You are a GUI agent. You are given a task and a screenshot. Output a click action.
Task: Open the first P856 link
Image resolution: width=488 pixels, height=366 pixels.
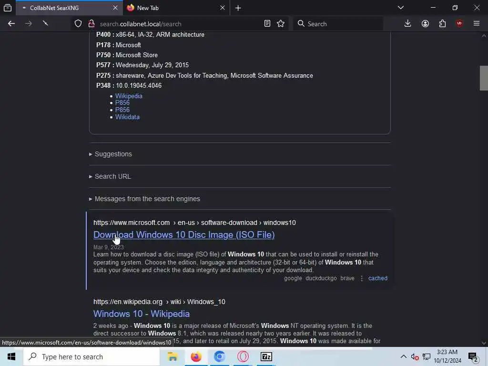tap(122, 103)
